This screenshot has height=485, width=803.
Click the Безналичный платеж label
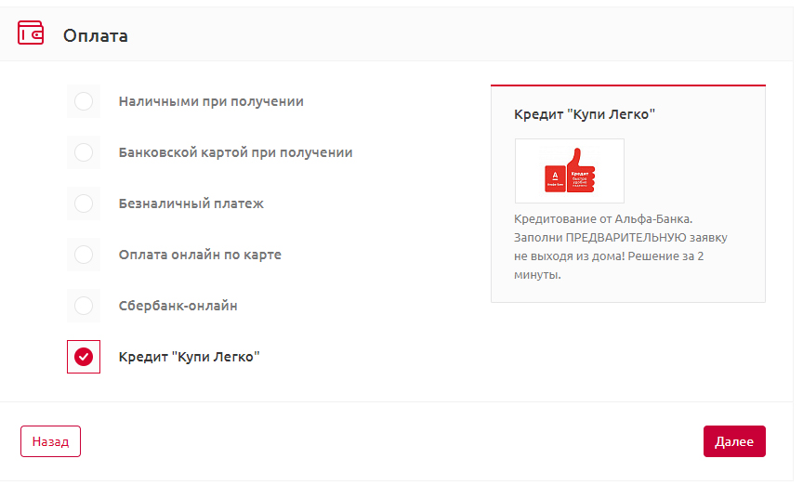tap(191, 203)
